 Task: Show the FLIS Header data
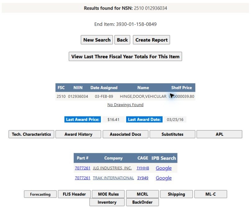point(74,194)
